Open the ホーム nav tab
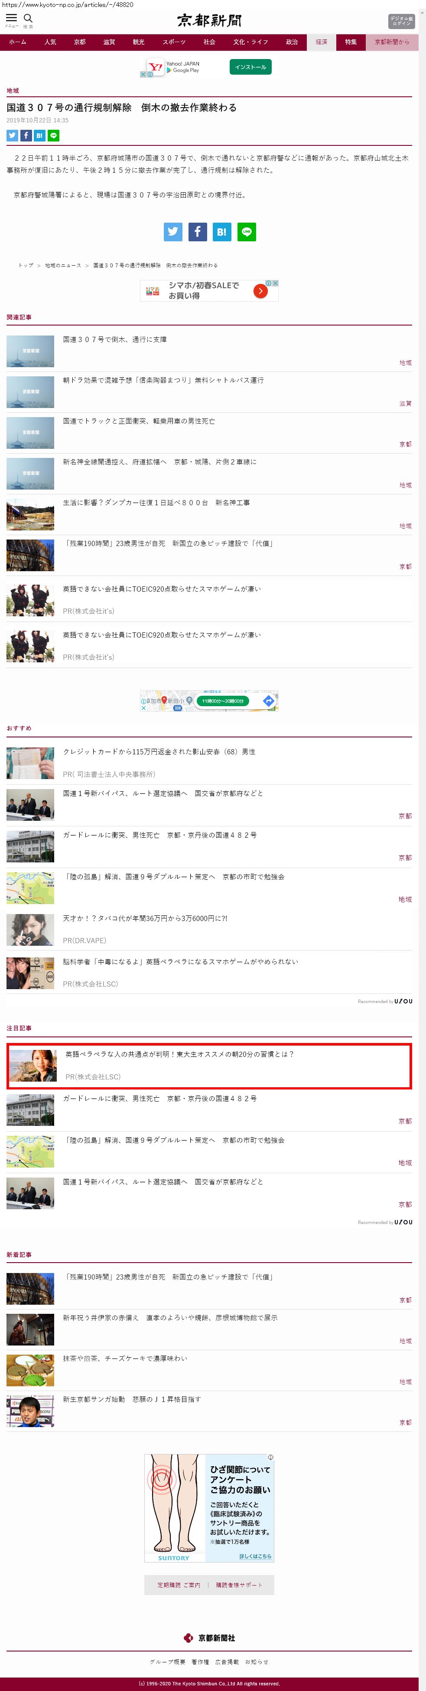 [18, 42]
